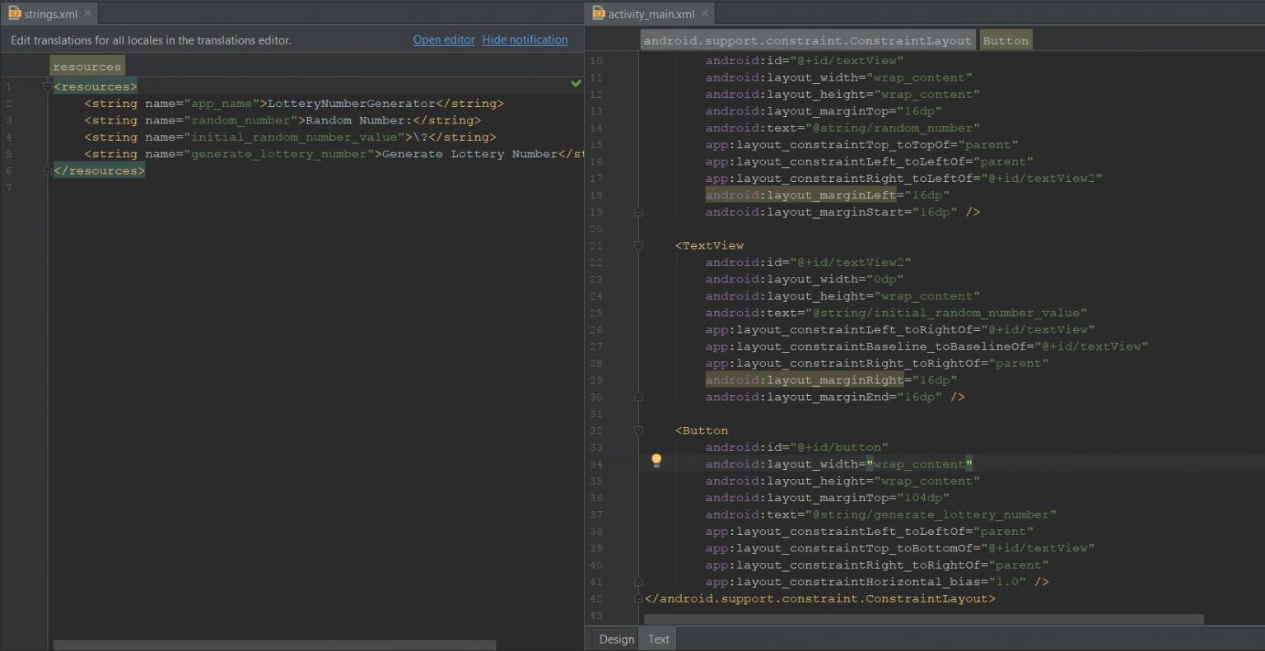Click the horizontal scrollbar under activity_main.xml
The width and height of the screenshot is (1265, 651).
pyautogui.click(x=922, y=619)
